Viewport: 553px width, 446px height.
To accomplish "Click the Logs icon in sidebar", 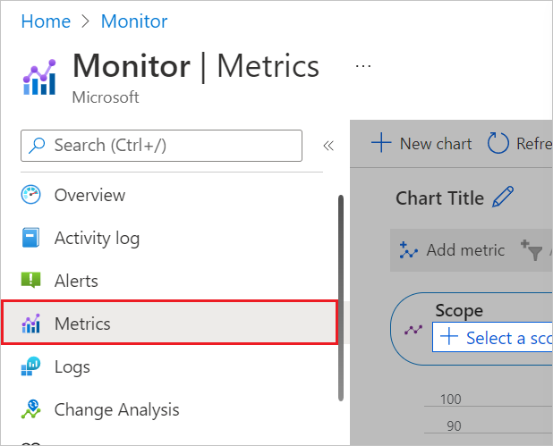I will [31, 366].
